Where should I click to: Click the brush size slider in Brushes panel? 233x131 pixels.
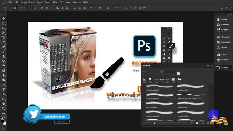point(158,75)
